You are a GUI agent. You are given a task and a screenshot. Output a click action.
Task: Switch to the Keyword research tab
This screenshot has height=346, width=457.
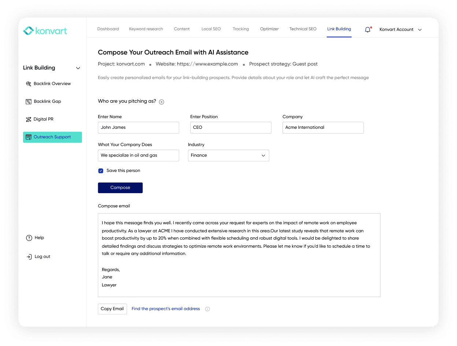coord(146,29)
